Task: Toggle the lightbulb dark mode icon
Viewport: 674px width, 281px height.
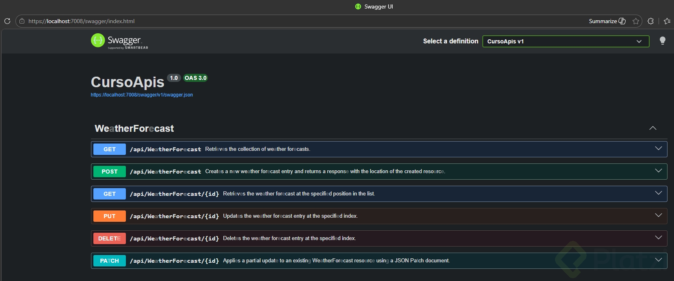Action: (662, 41)
